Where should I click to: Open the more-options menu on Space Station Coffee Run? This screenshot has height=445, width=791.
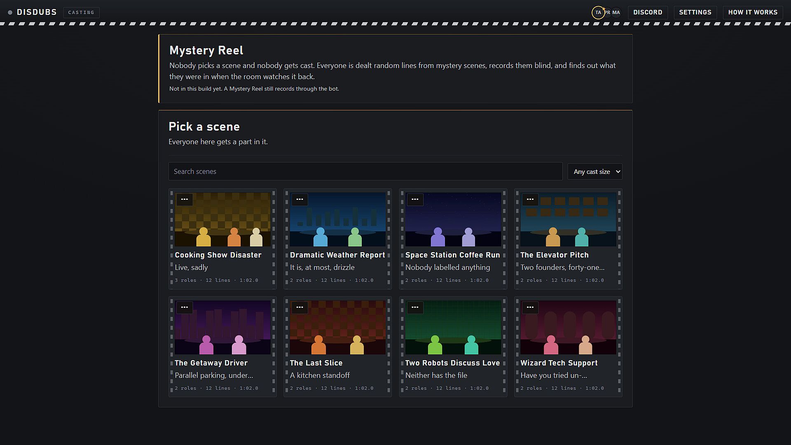[x=415, y=199]
